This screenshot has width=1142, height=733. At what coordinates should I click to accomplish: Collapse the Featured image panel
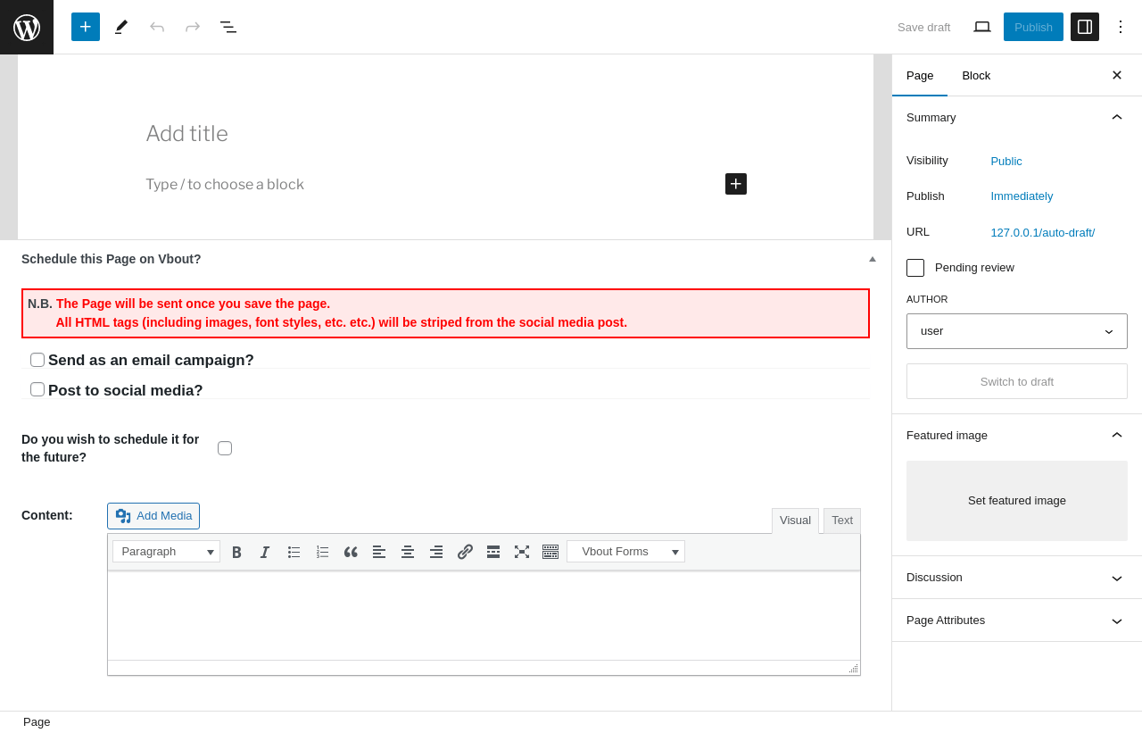click(x=1017, y=435)
